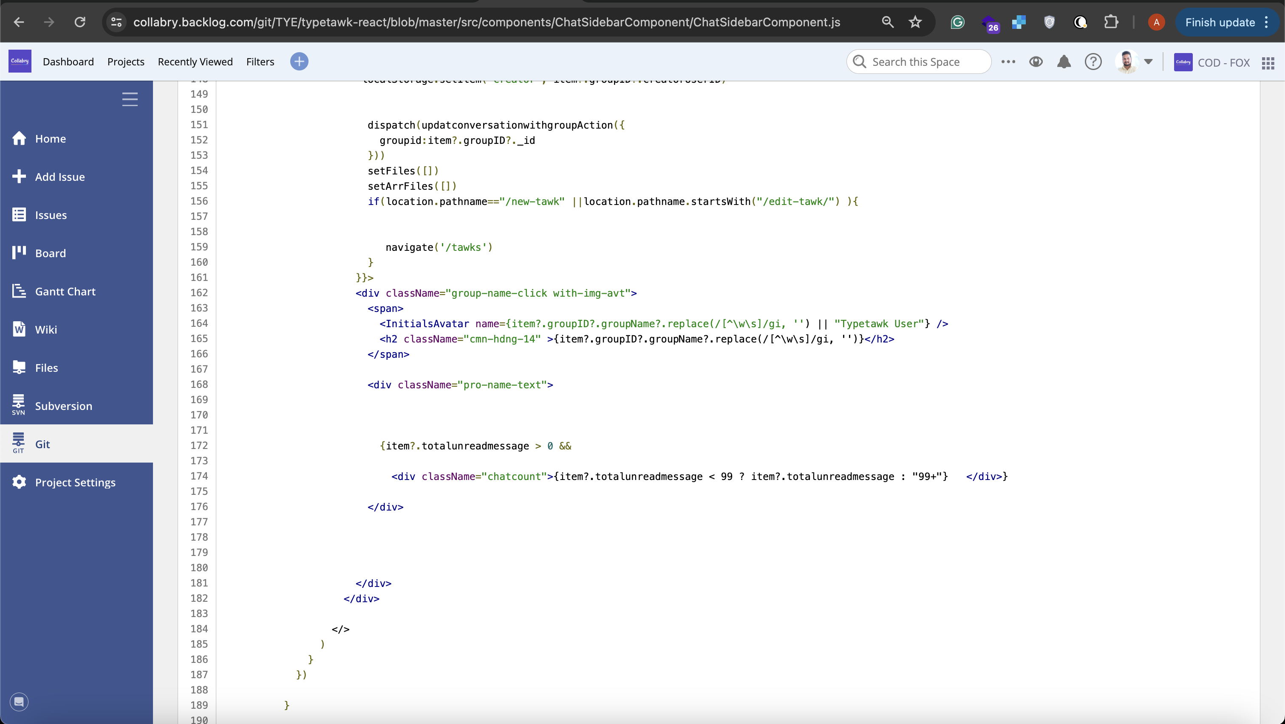The image size is (1285, 724).
Task: Select the Git sidebar item
Action: click(x=76, y=444)
